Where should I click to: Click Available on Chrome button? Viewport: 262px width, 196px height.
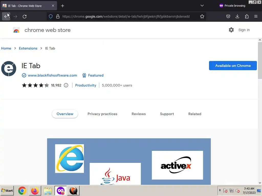(233, 66)
